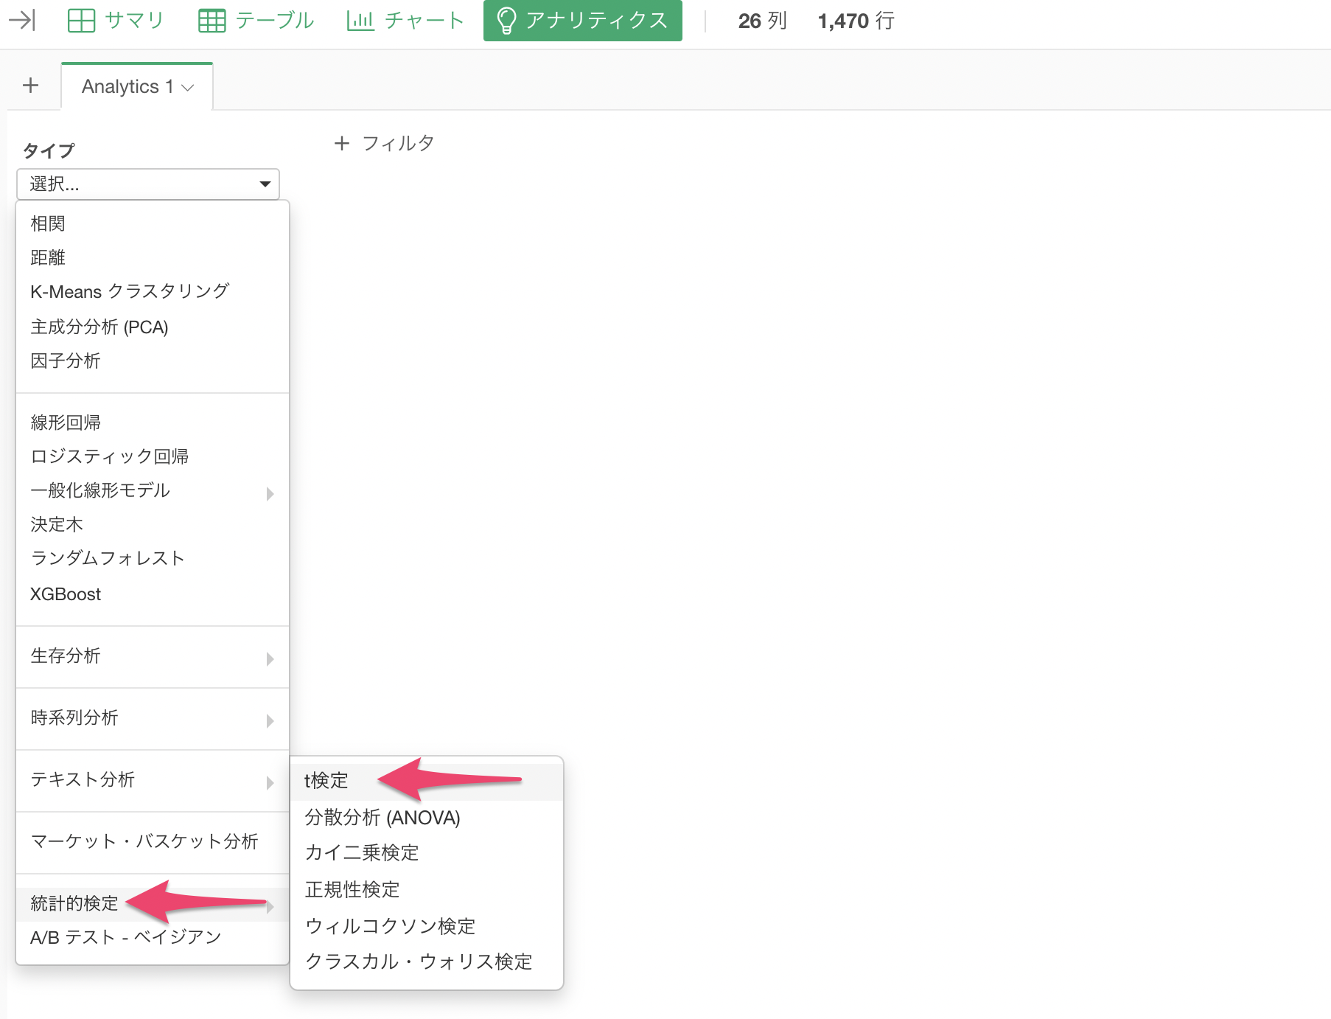Viewport: 1331px width, 1019px height.
Task: Select ランダムフォレスト option
Action: click(x=153, y=558)
